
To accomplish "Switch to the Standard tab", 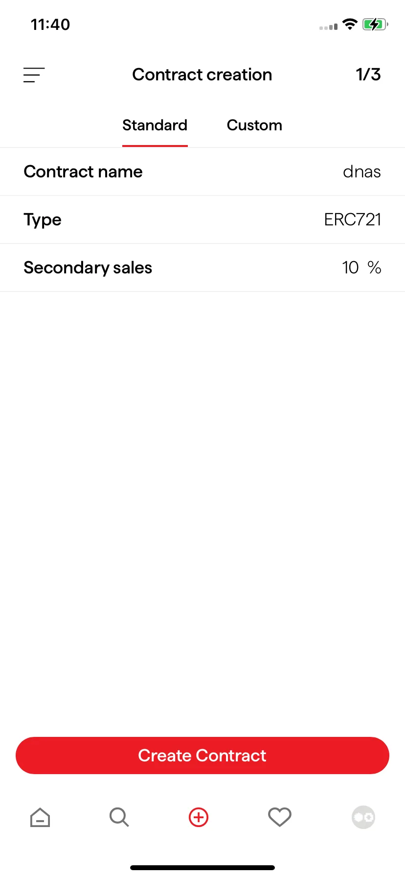I will click(155, 125).
